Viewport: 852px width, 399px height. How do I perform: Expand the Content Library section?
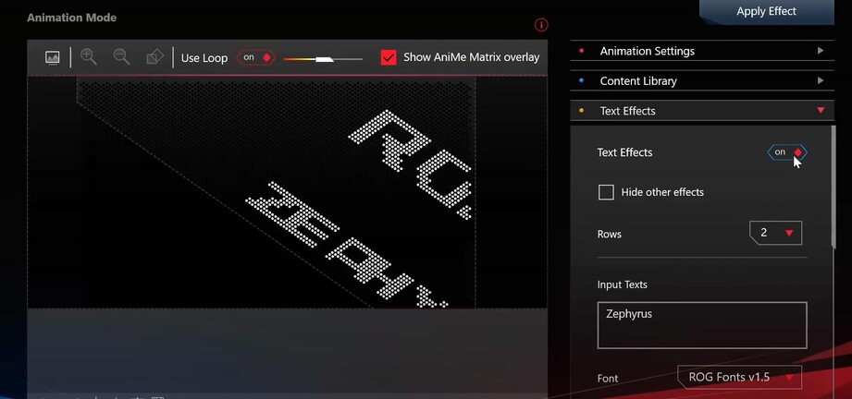pos(701,81)
